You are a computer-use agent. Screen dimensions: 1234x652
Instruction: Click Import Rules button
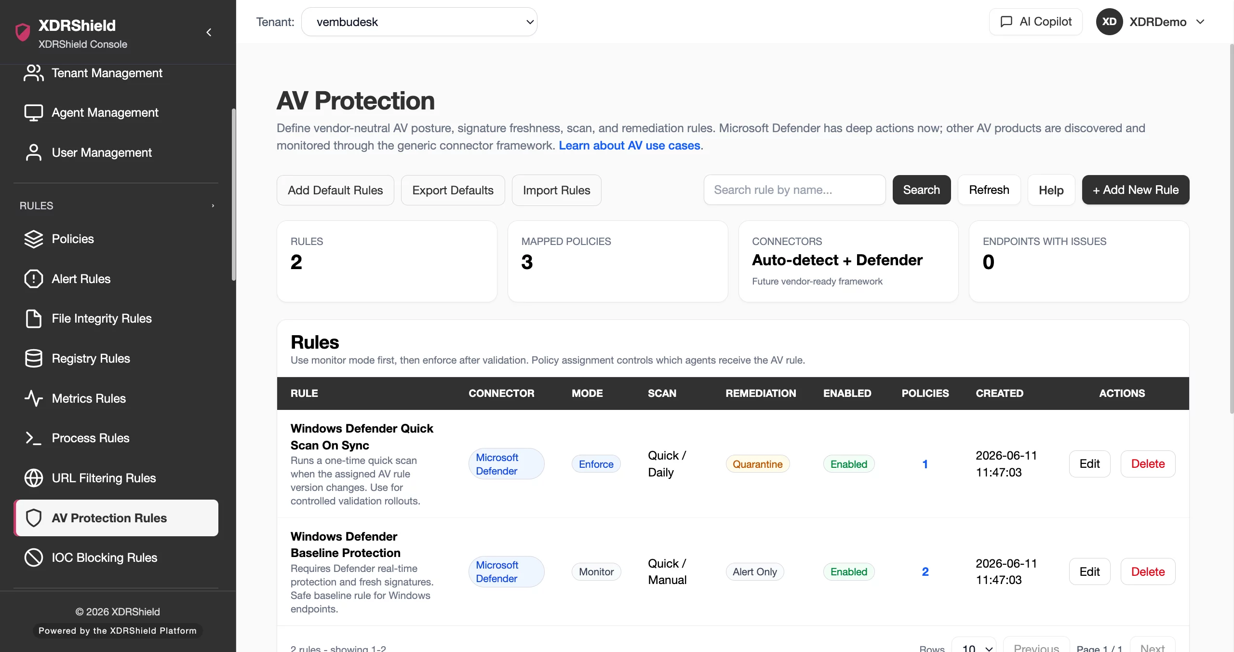point(556,190)
